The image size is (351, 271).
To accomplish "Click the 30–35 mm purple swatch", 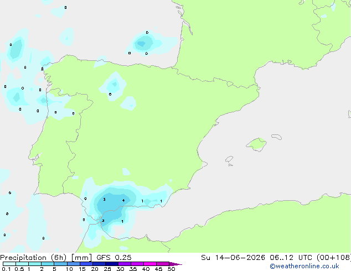I will click(124, 264).
